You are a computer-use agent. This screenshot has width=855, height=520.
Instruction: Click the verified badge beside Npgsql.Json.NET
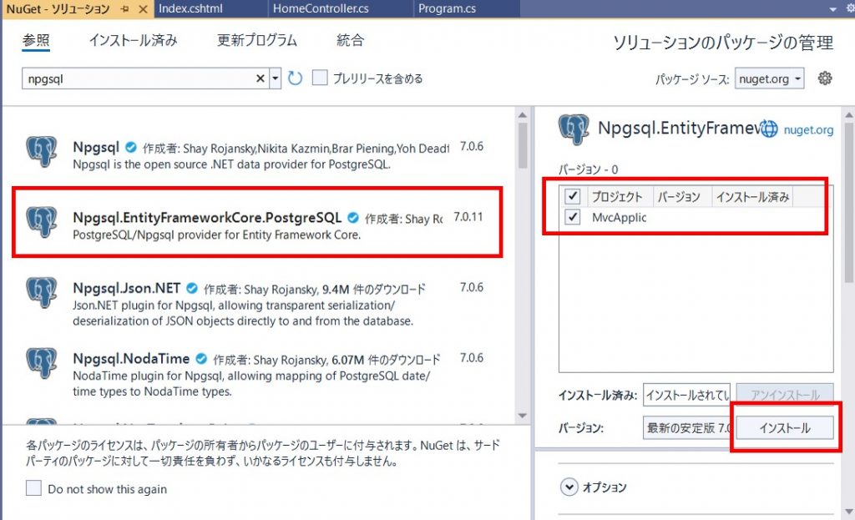192,288
